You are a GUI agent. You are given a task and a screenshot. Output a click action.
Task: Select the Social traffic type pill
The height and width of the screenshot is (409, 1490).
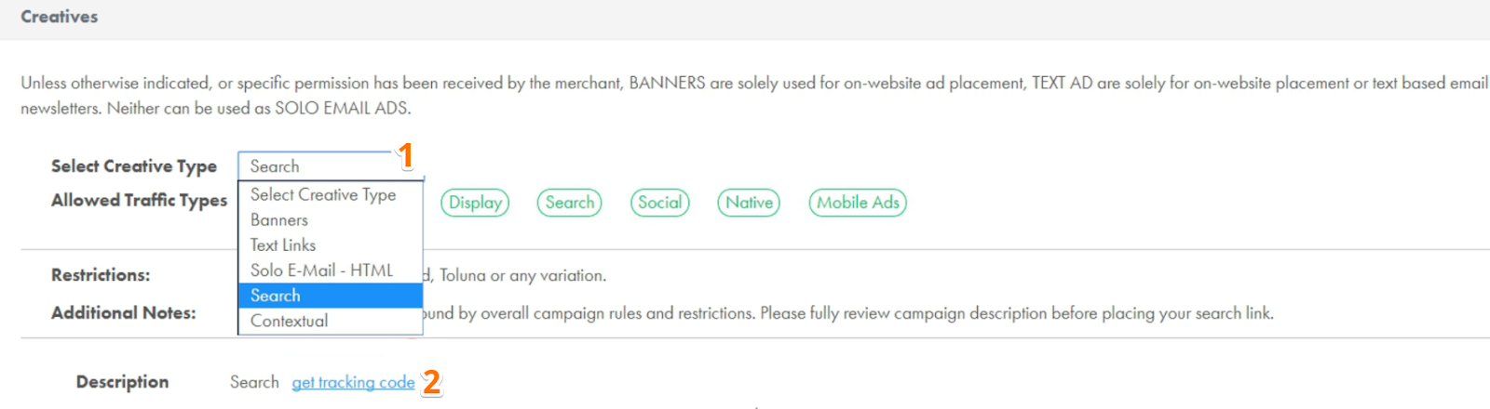coord(659,203)
